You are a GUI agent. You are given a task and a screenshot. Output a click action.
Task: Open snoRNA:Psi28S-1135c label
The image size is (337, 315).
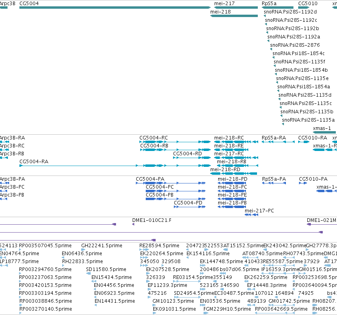306,103
